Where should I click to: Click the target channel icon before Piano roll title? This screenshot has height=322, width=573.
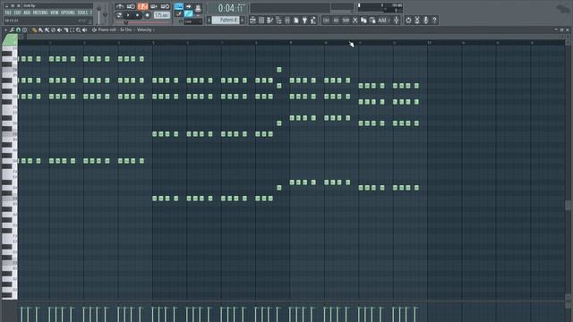click(94, 30)
